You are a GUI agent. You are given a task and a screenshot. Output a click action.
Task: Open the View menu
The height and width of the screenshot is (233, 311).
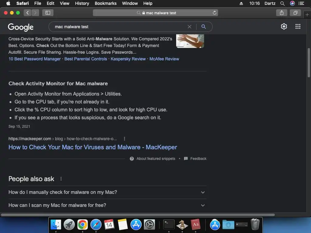[65, 3]
